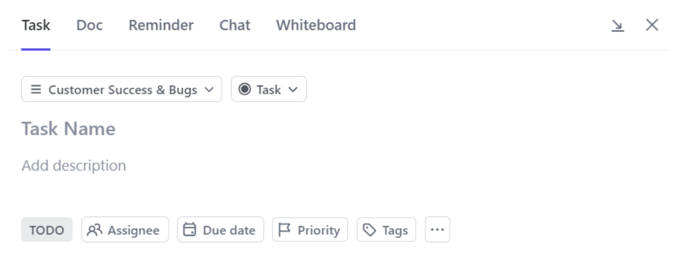Switch to the Reminder tab
Viewport: 674px width, 262px height.
[161, 25]
